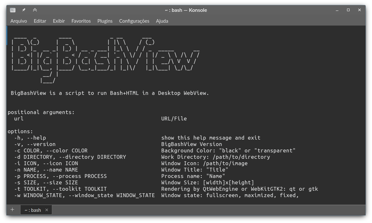Click the '-h, --help' option text
The height and width of the screenshot is (223, 372).
tap(30, 138)
